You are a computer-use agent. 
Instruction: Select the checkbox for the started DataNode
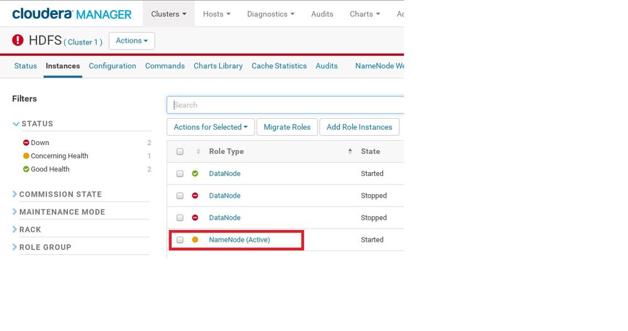pyautogui.click(x=180, y=173)
